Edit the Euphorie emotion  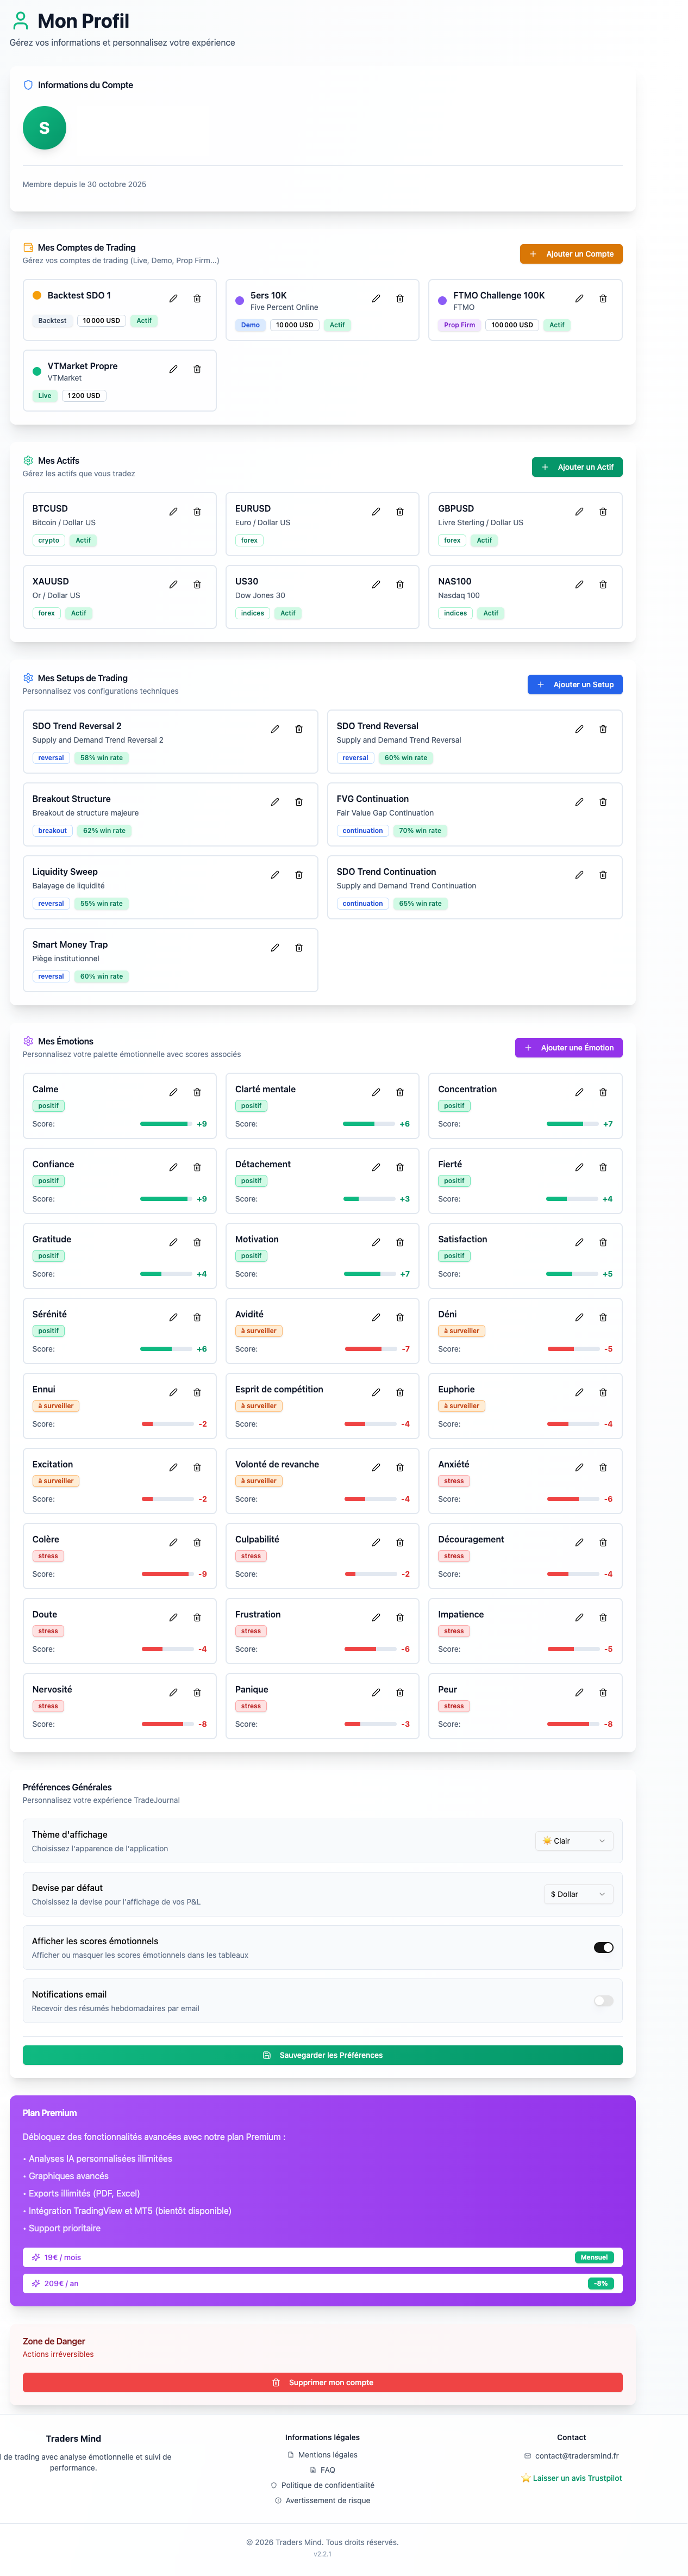(x=579, y=1392)
